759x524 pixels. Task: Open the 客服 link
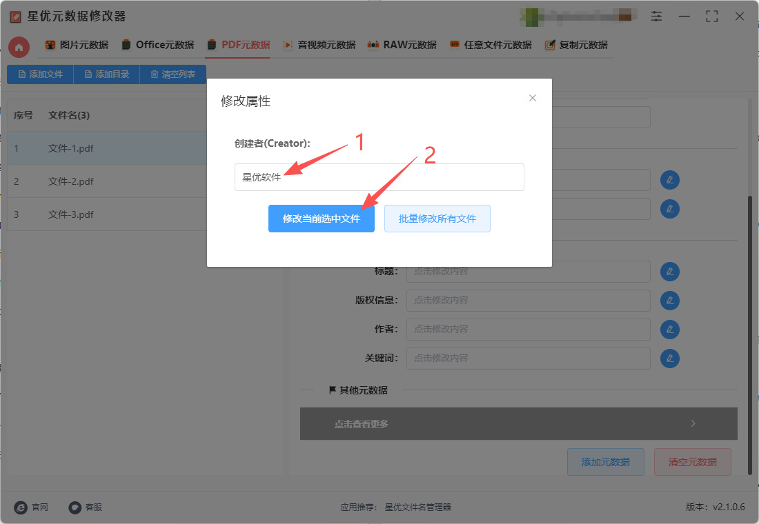(85, 507)
